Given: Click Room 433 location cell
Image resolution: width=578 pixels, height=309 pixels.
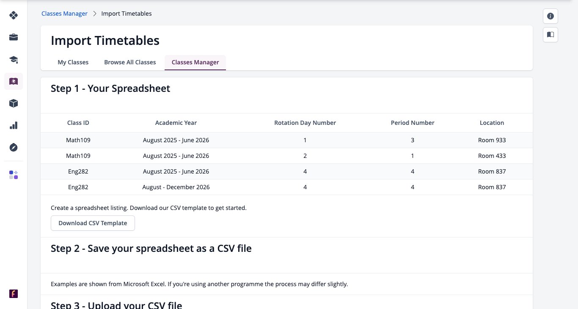Looking at the screenshot, I should click(492, 156).
